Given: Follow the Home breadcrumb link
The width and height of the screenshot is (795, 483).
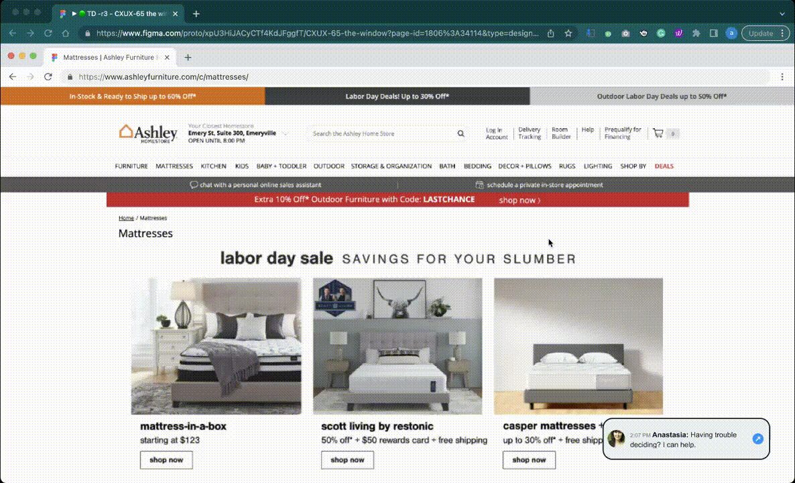Looking at the screenshot, I should point(126,217).
